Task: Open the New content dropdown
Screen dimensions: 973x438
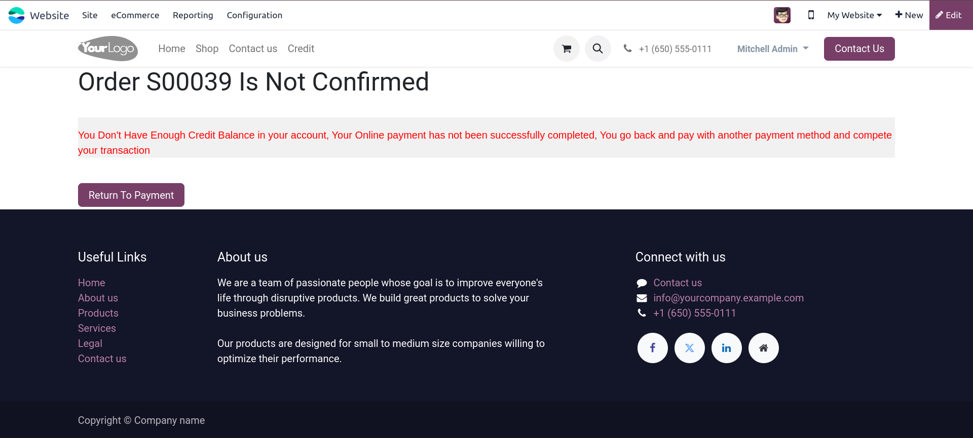Action: tap(909, 15)
